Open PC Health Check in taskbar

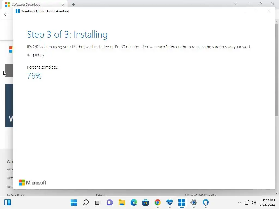pyautogui.click(x=169, y=202)
